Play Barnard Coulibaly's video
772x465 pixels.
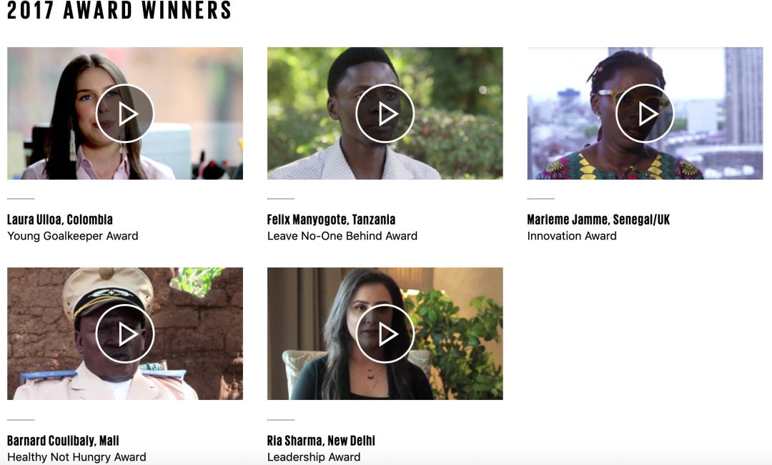pos(124,334)
